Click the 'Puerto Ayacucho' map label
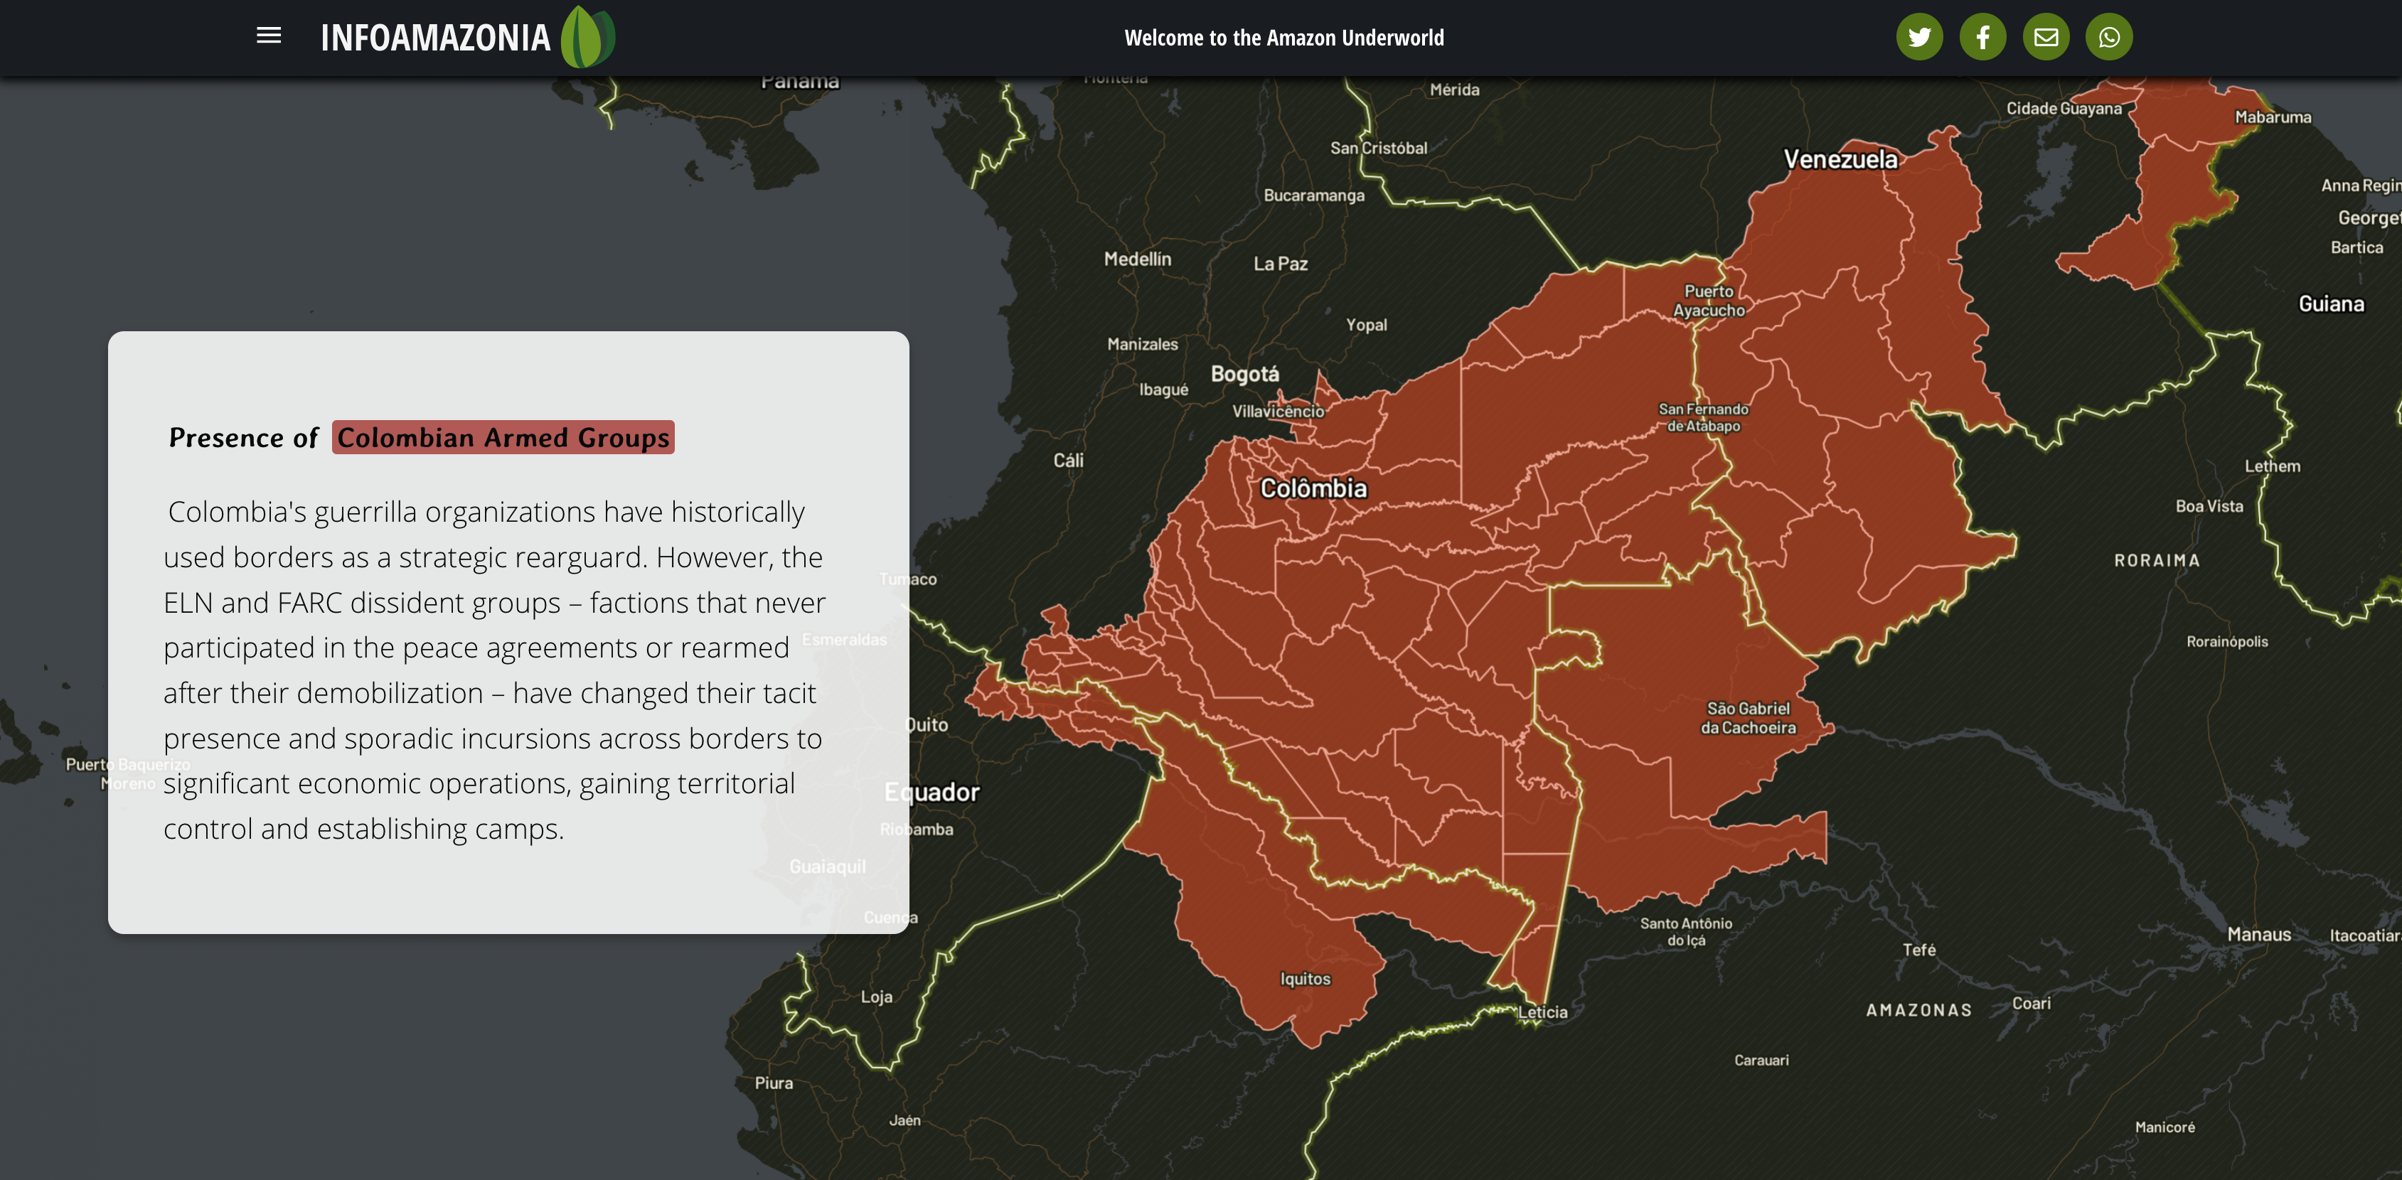 tap(1708, 301)
